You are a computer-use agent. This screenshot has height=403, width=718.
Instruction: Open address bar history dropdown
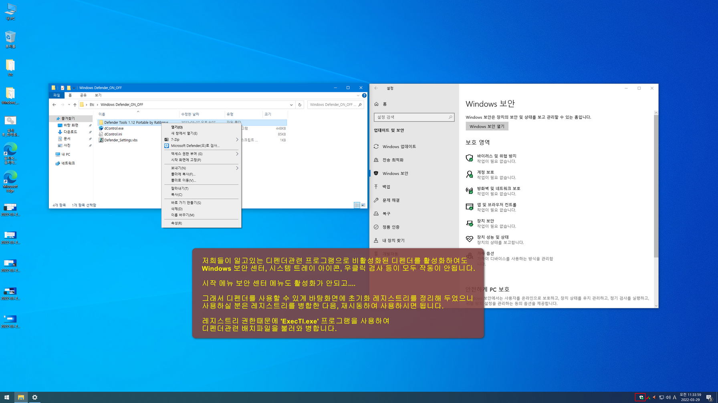pos(291,105)
